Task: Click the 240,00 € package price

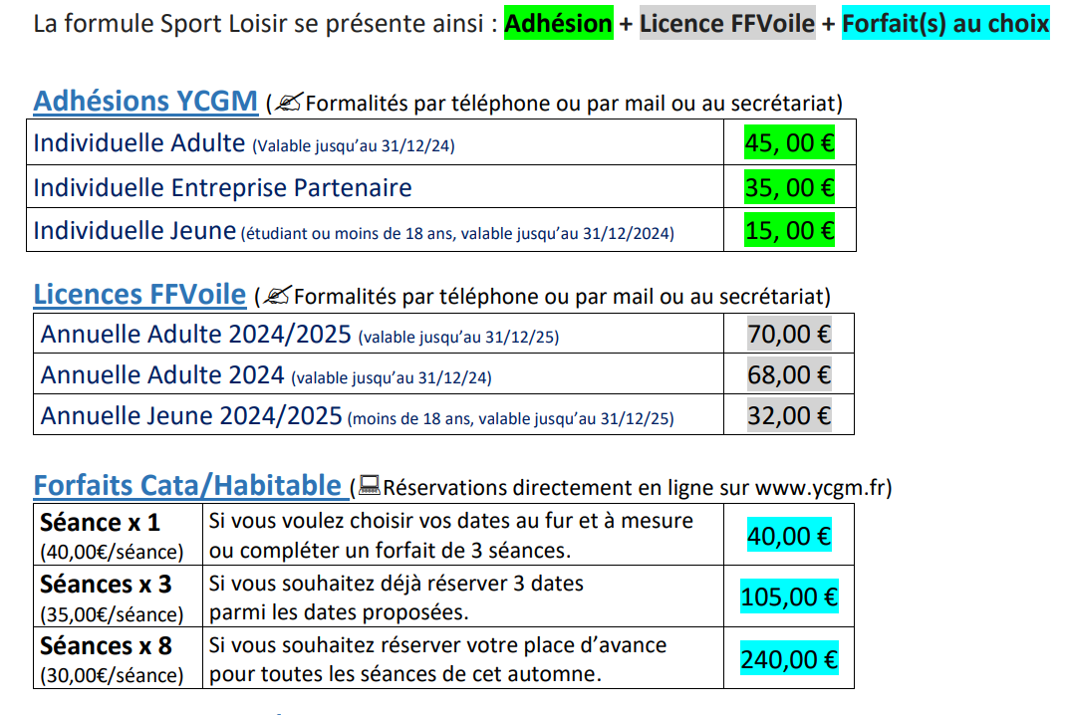Action: coord(789,659)
